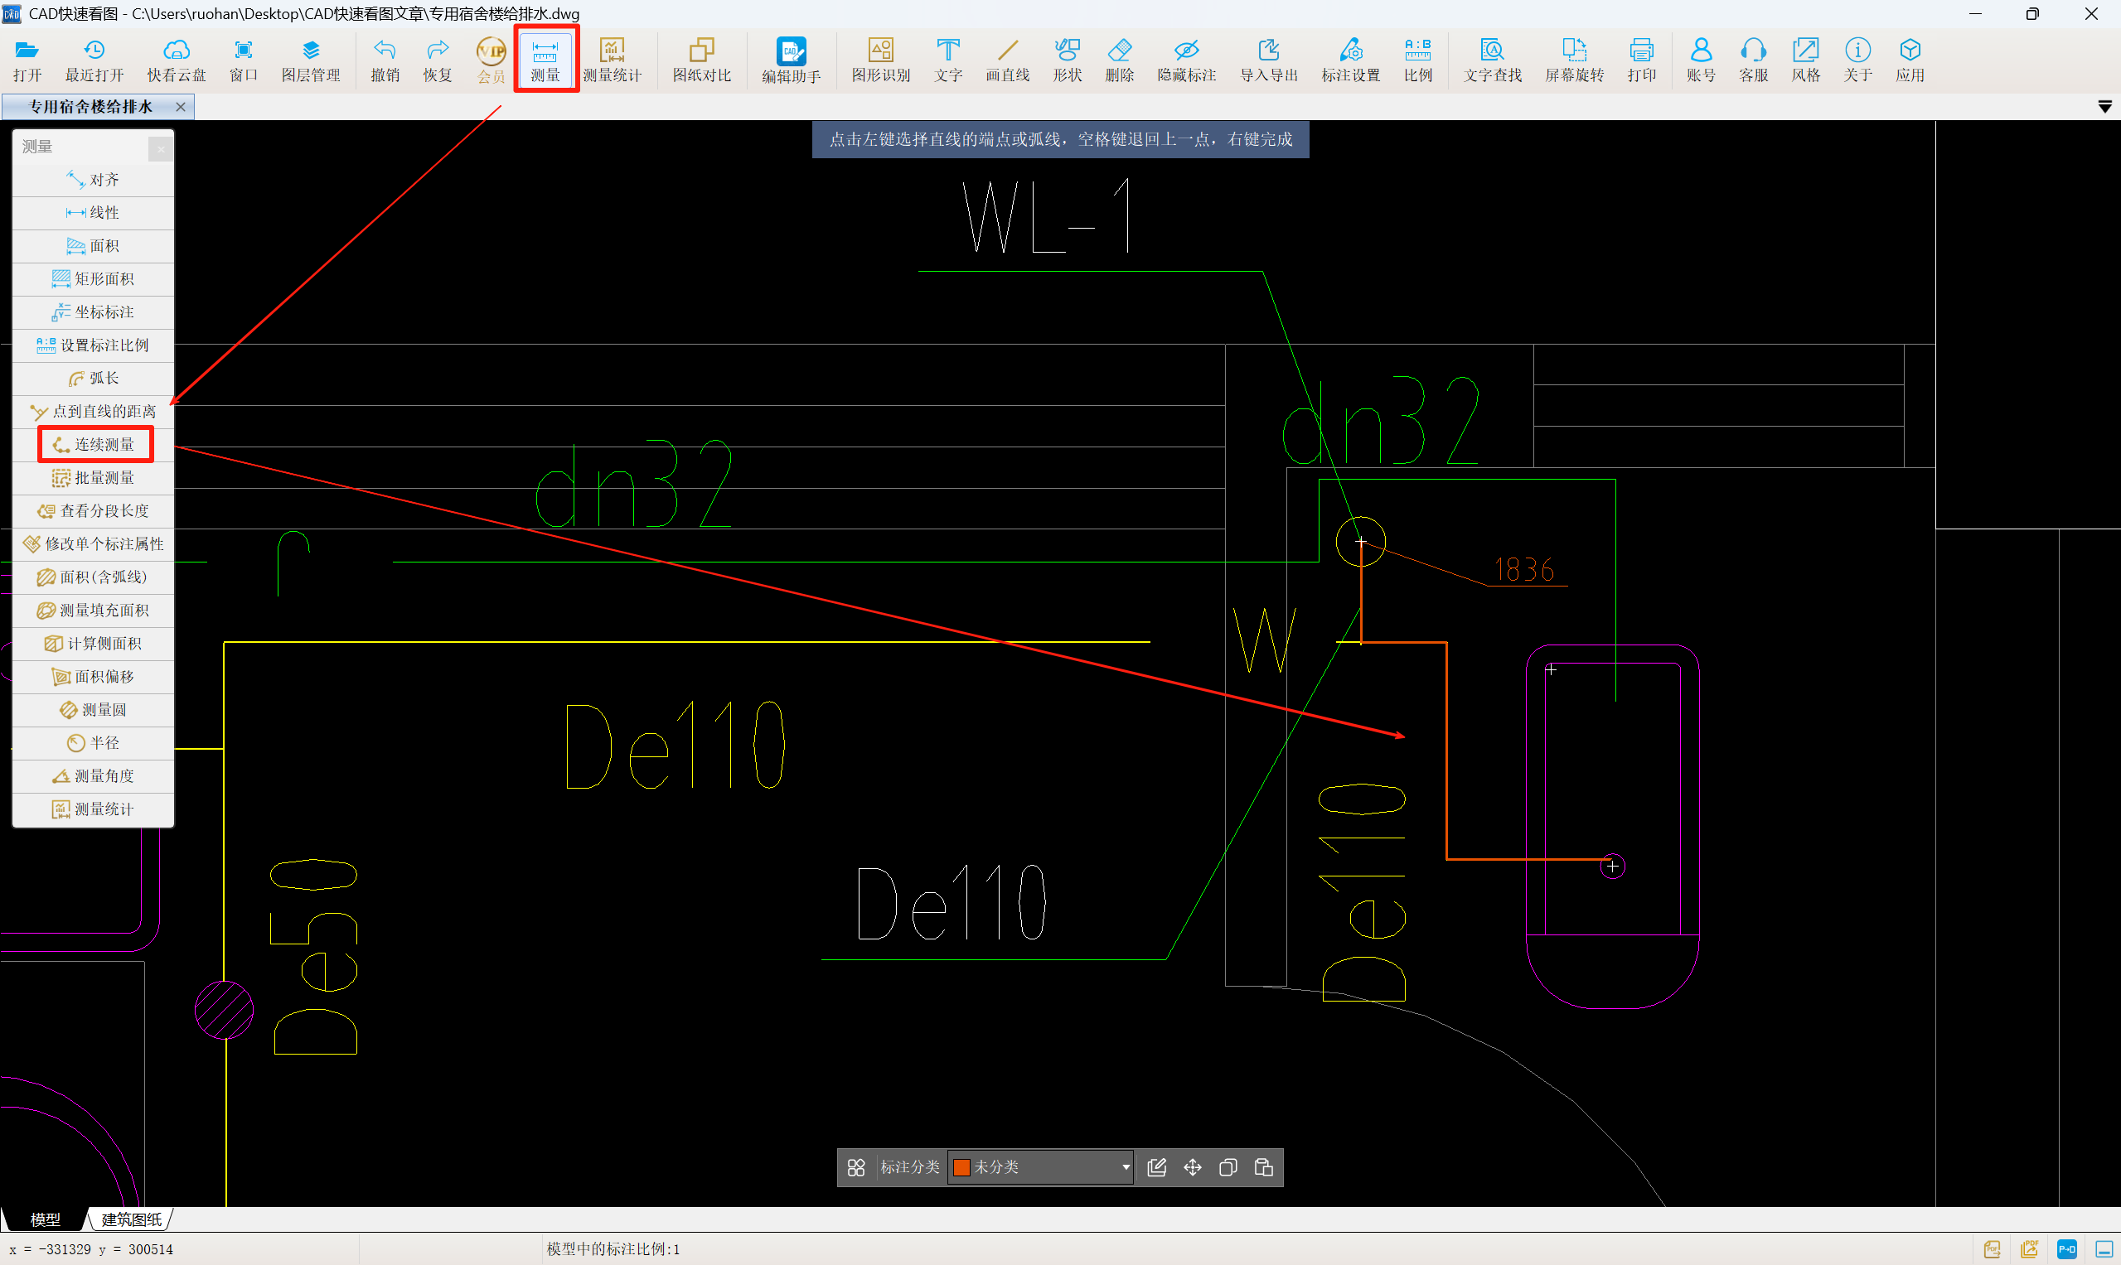
Task: Click the 图纸对比 drawing compare icon
Action: click(701, 60)
